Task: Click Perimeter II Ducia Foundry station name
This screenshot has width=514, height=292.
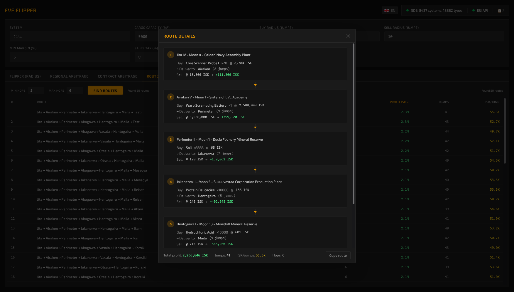Action: 220,140
